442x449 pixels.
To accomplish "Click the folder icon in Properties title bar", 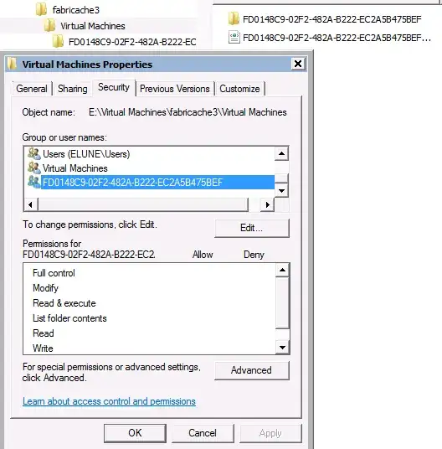I will [12, 64].
